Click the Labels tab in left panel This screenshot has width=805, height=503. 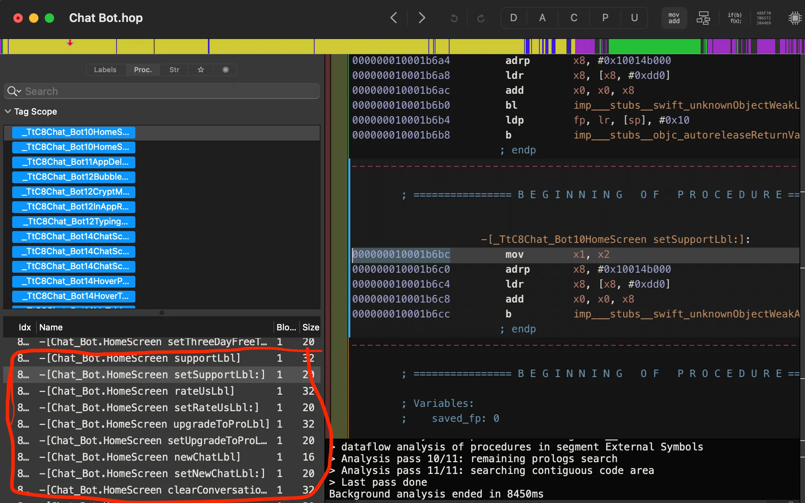pos(105,69)
